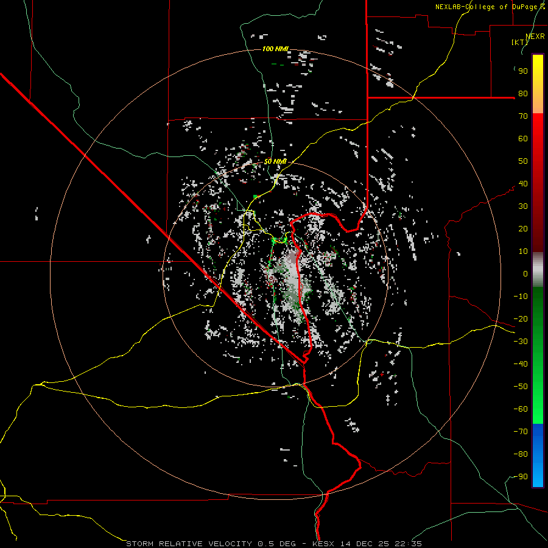Click the 60 value on the velocity legend
Viewport: 548px width, 548px height.
tap(523, 139)
